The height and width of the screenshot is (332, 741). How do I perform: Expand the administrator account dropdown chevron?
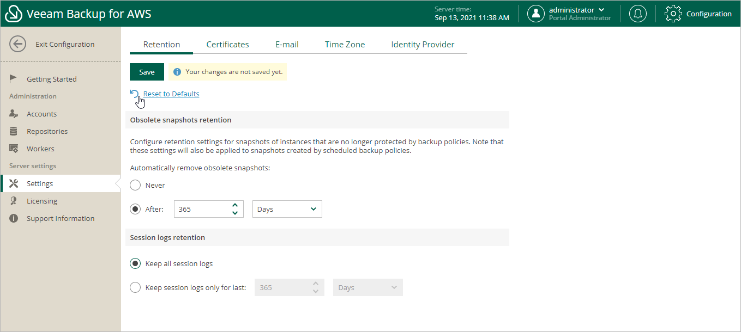[601, 10]
